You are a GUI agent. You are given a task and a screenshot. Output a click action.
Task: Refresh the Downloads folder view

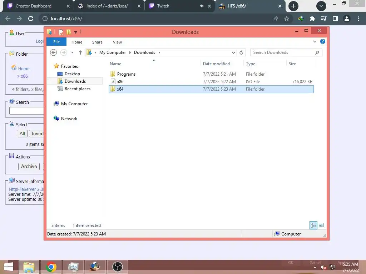[241, 53]
